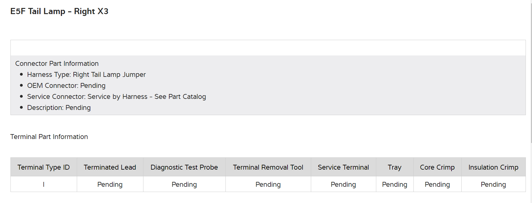The image size is (532, 203).
Task: Click the OEM Connector: Pending line
Action: tap(66, 85)
